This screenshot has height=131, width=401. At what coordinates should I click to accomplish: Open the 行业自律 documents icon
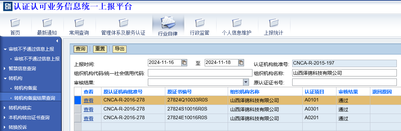pos(168,23)
